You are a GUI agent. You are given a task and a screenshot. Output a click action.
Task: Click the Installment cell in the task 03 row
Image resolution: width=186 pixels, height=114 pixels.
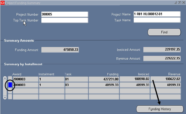52,85
